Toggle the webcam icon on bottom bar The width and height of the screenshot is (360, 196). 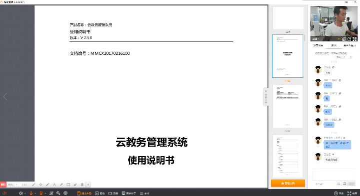tap(41, 193)
